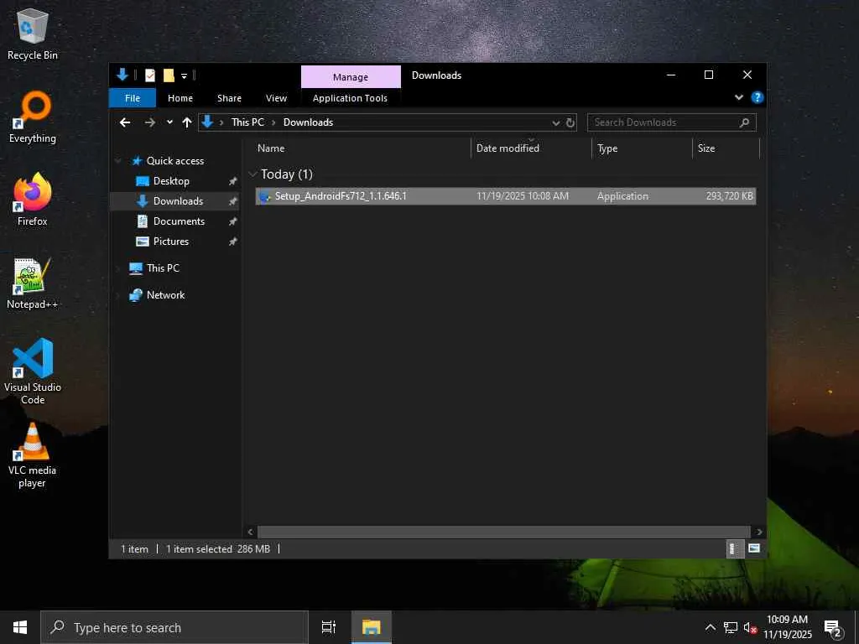Viewport: 859px width, 644px height.
Task: Open Task View on the taskbar
Action: 329,627
